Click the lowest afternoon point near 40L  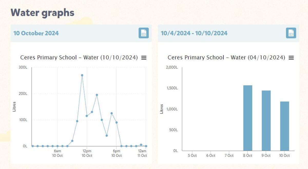pyautogui.click(x=107, y=136)
